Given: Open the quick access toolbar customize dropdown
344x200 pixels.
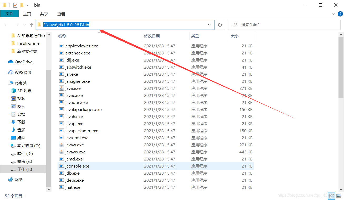Looking at the screenshot, I should point(28,5).
